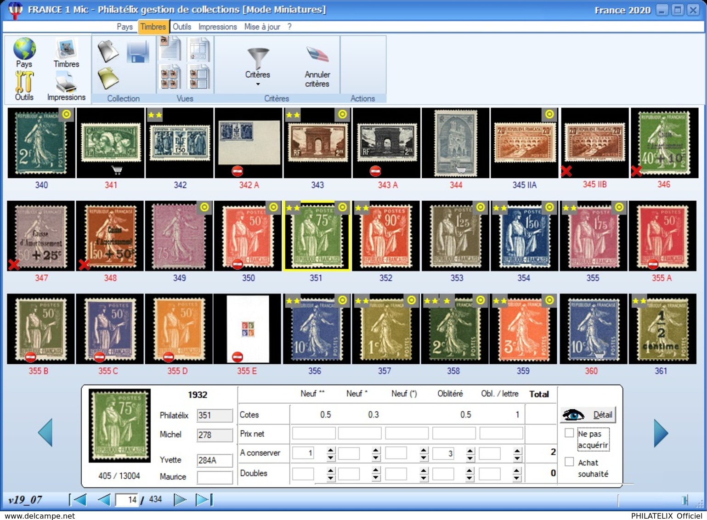
Task: Increase A conserver Neuf * quantity
Action: tap(376, 450)
